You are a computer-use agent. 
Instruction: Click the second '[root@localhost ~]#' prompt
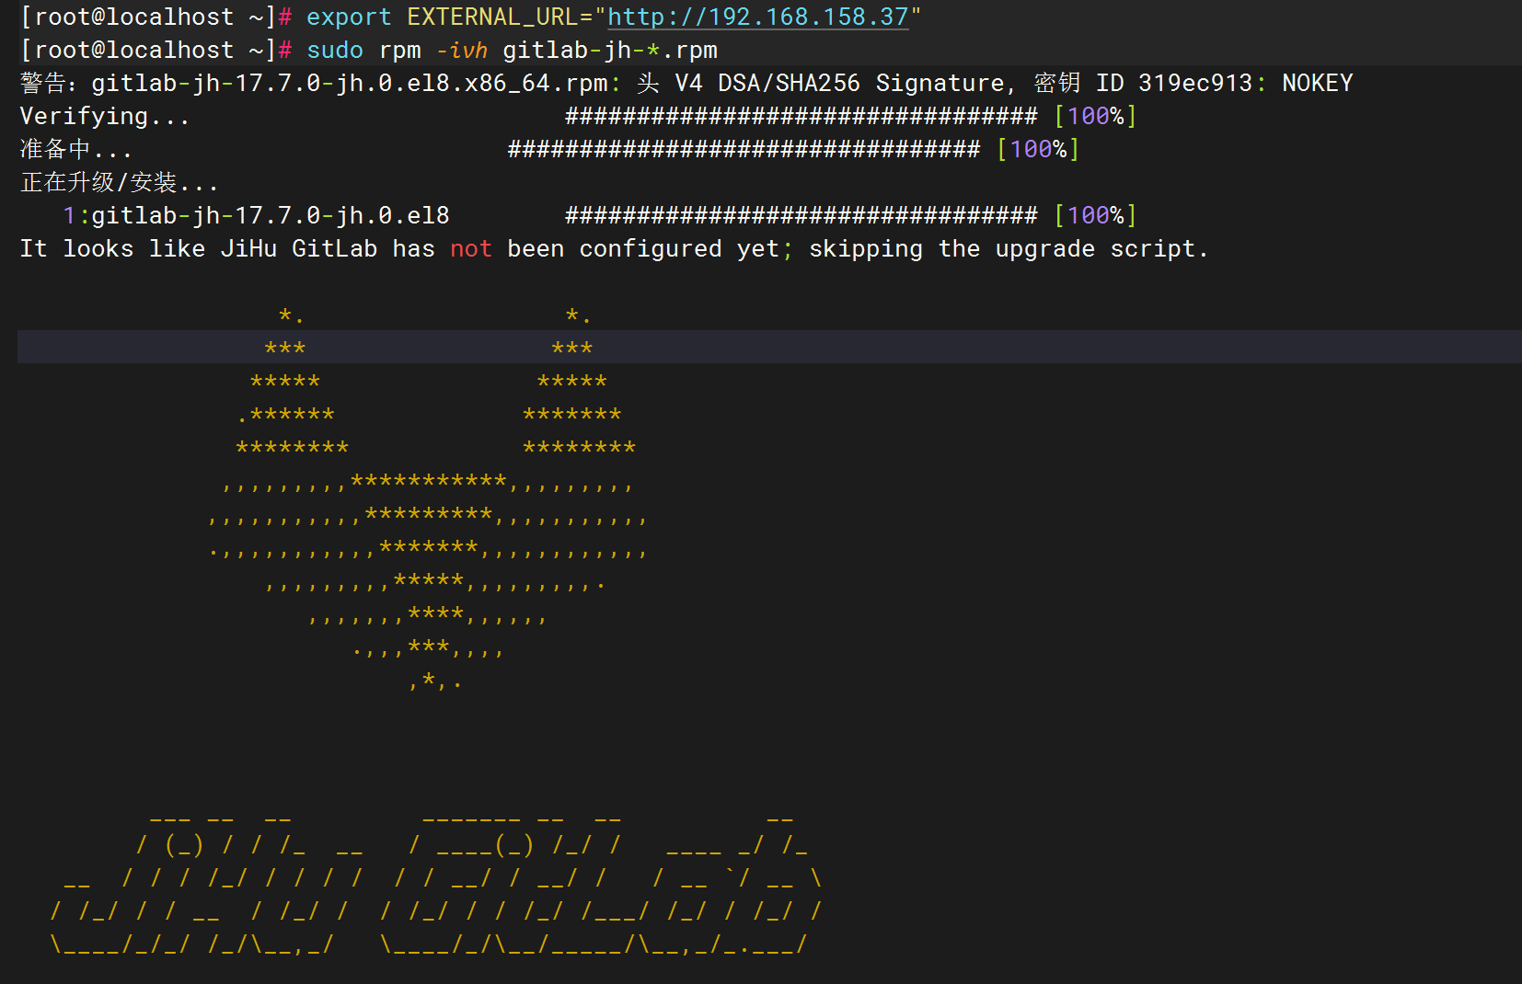point(156,51)
